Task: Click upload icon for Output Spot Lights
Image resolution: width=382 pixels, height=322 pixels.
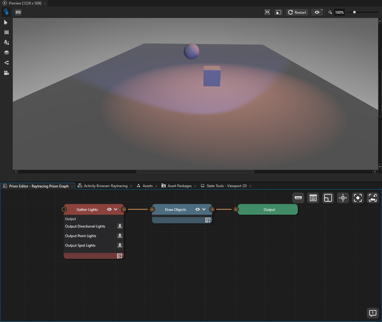Action: [x=120, y=245]
